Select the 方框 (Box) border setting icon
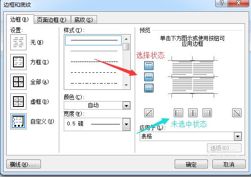The width and height of the screenshot is (251, 177). point(18,62)
